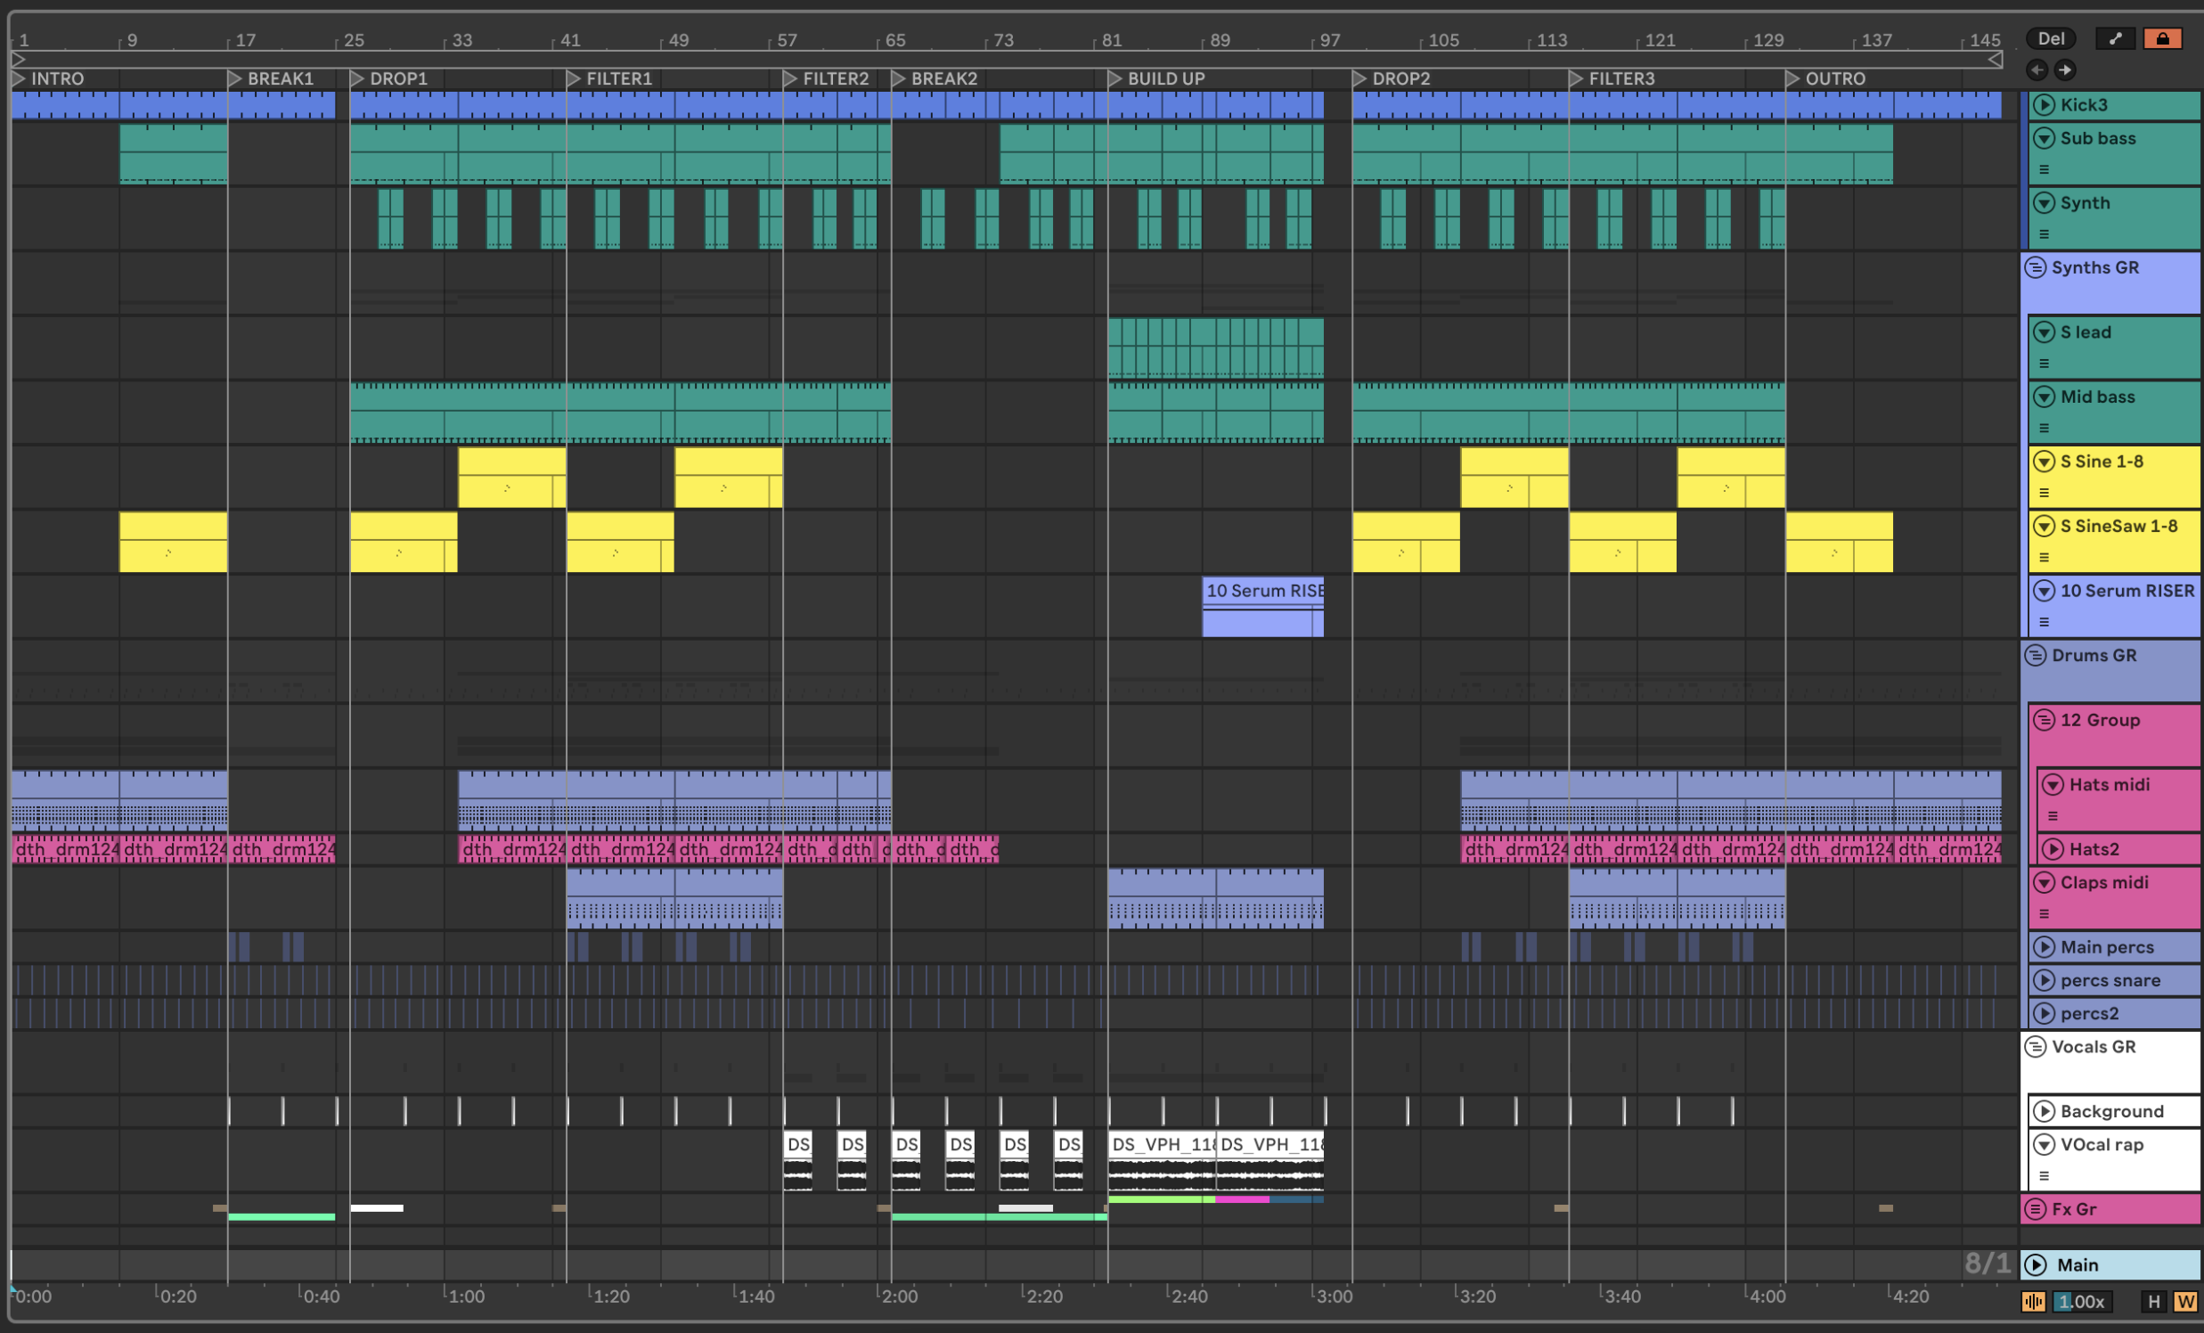2204x1333 pixels.
Task: Toggle the automation mode line icon
Action: (2115, 38)
